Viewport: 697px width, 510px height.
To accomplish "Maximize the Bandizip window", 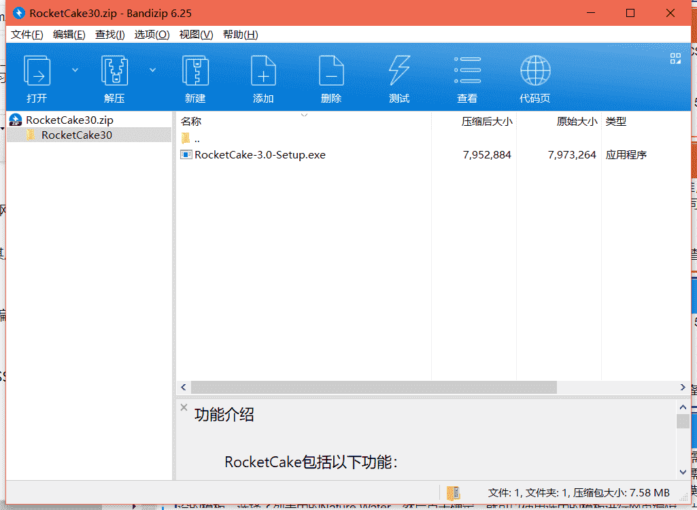I will click(x=630, y=13).
